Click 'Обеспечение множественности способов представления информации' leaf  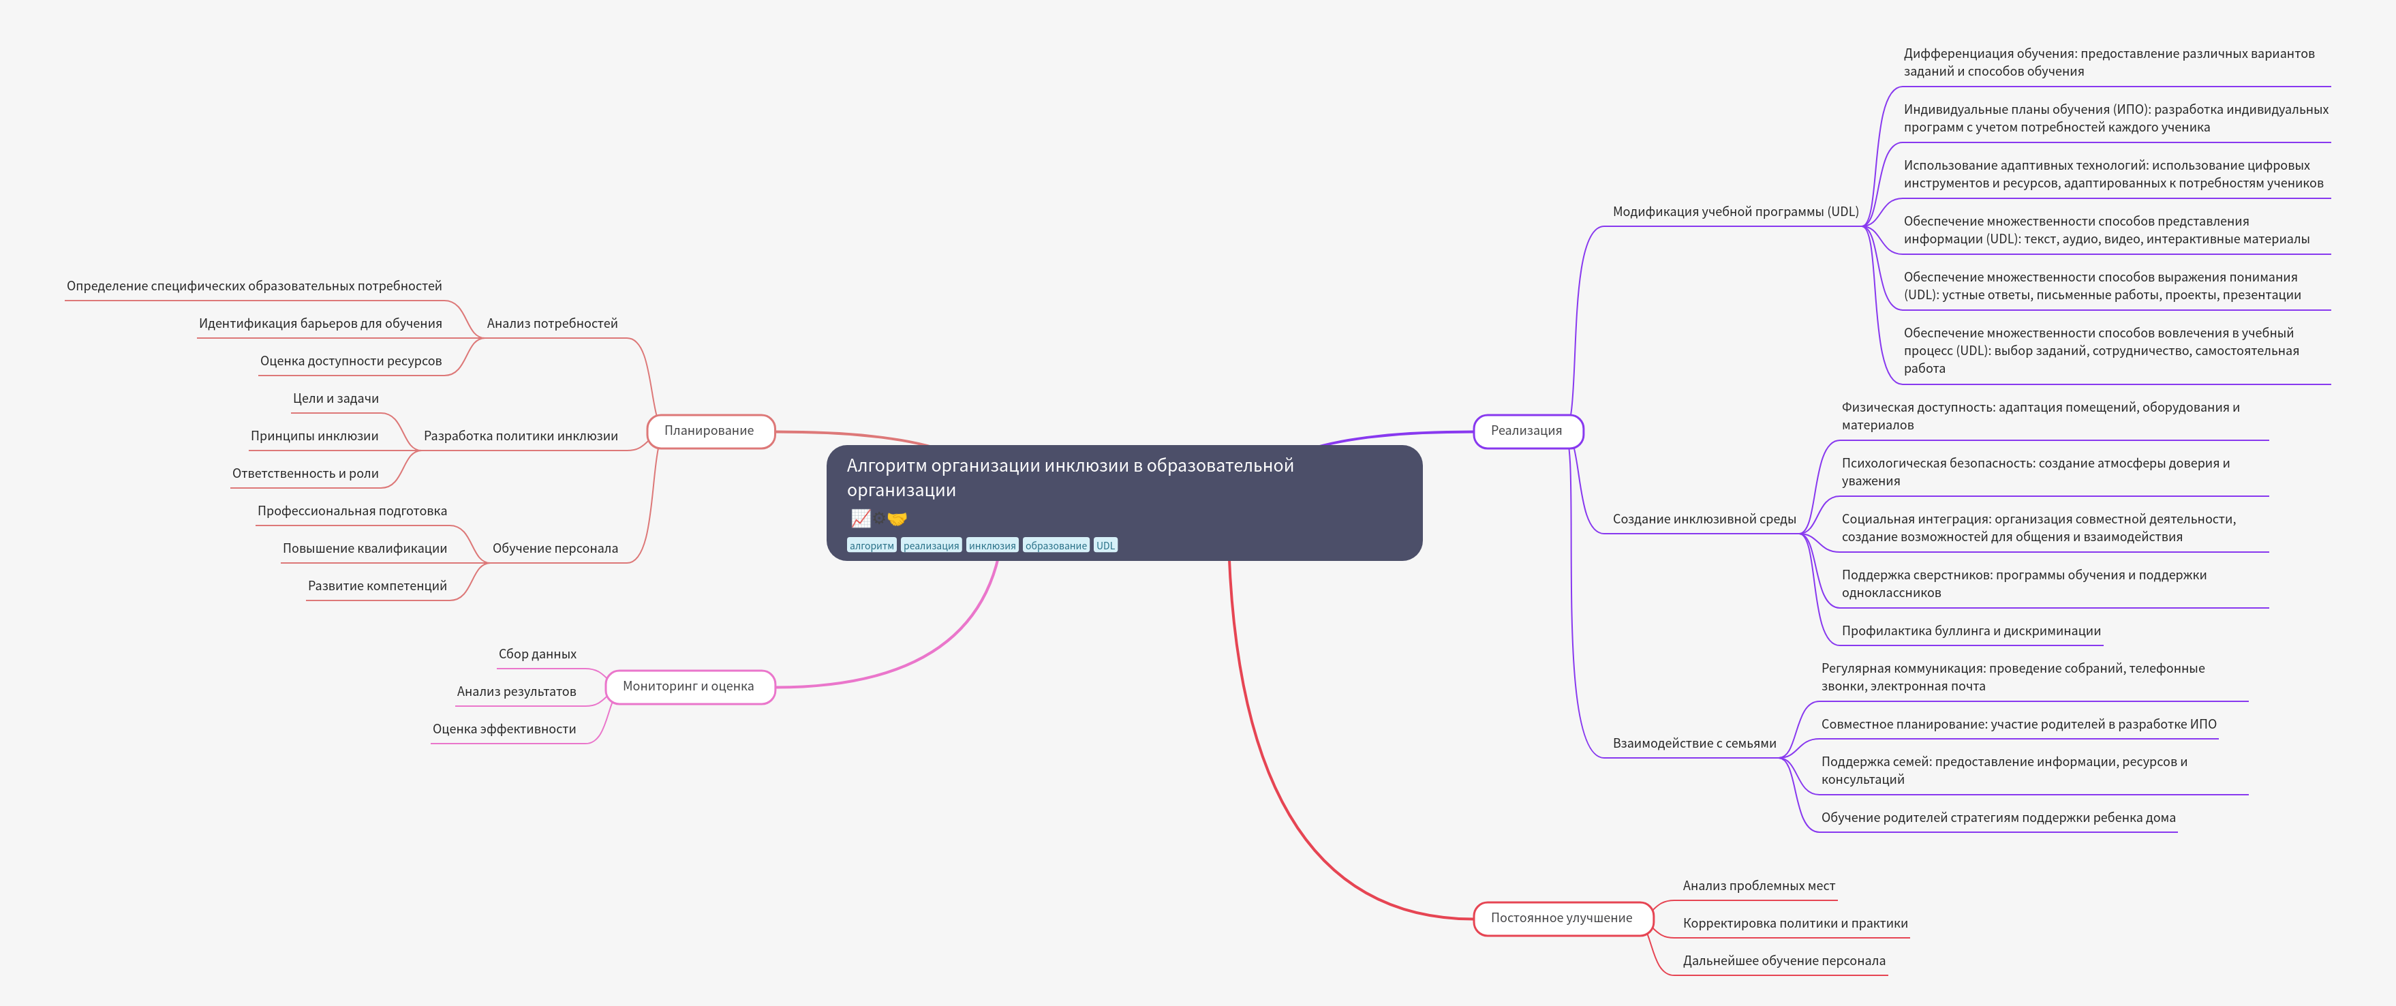tap(2106, 230)
